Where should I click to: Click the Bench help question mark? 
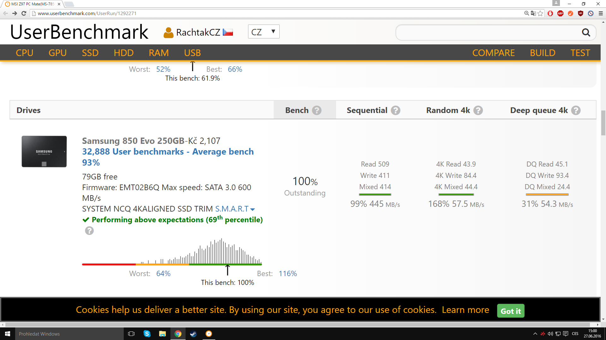(317, 110)
